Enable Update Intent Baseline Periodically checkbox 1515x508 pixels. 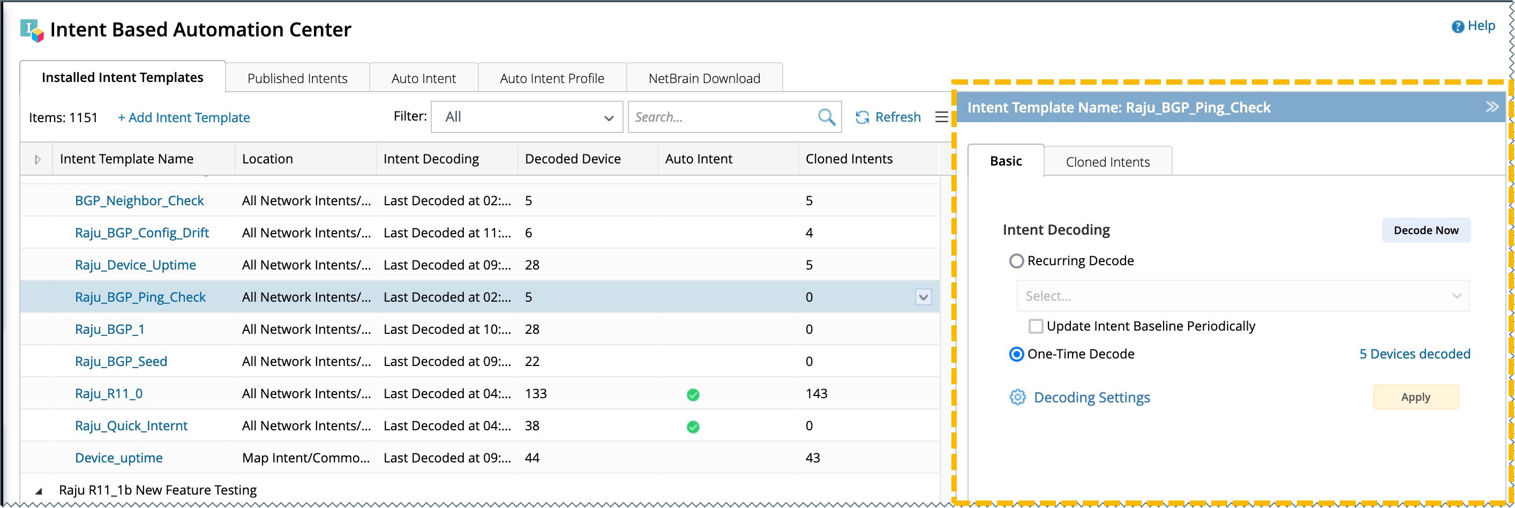1036,326
